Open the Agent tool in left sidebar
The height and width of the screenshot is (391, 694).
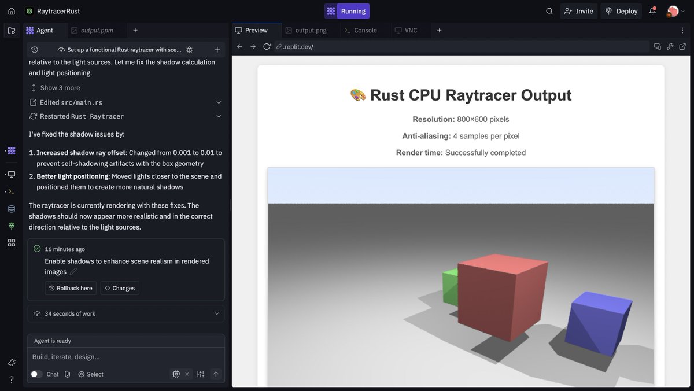coord(12,150)
